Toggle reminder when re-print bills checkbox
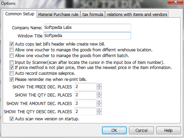184x138 pixels. click(12, 79)
